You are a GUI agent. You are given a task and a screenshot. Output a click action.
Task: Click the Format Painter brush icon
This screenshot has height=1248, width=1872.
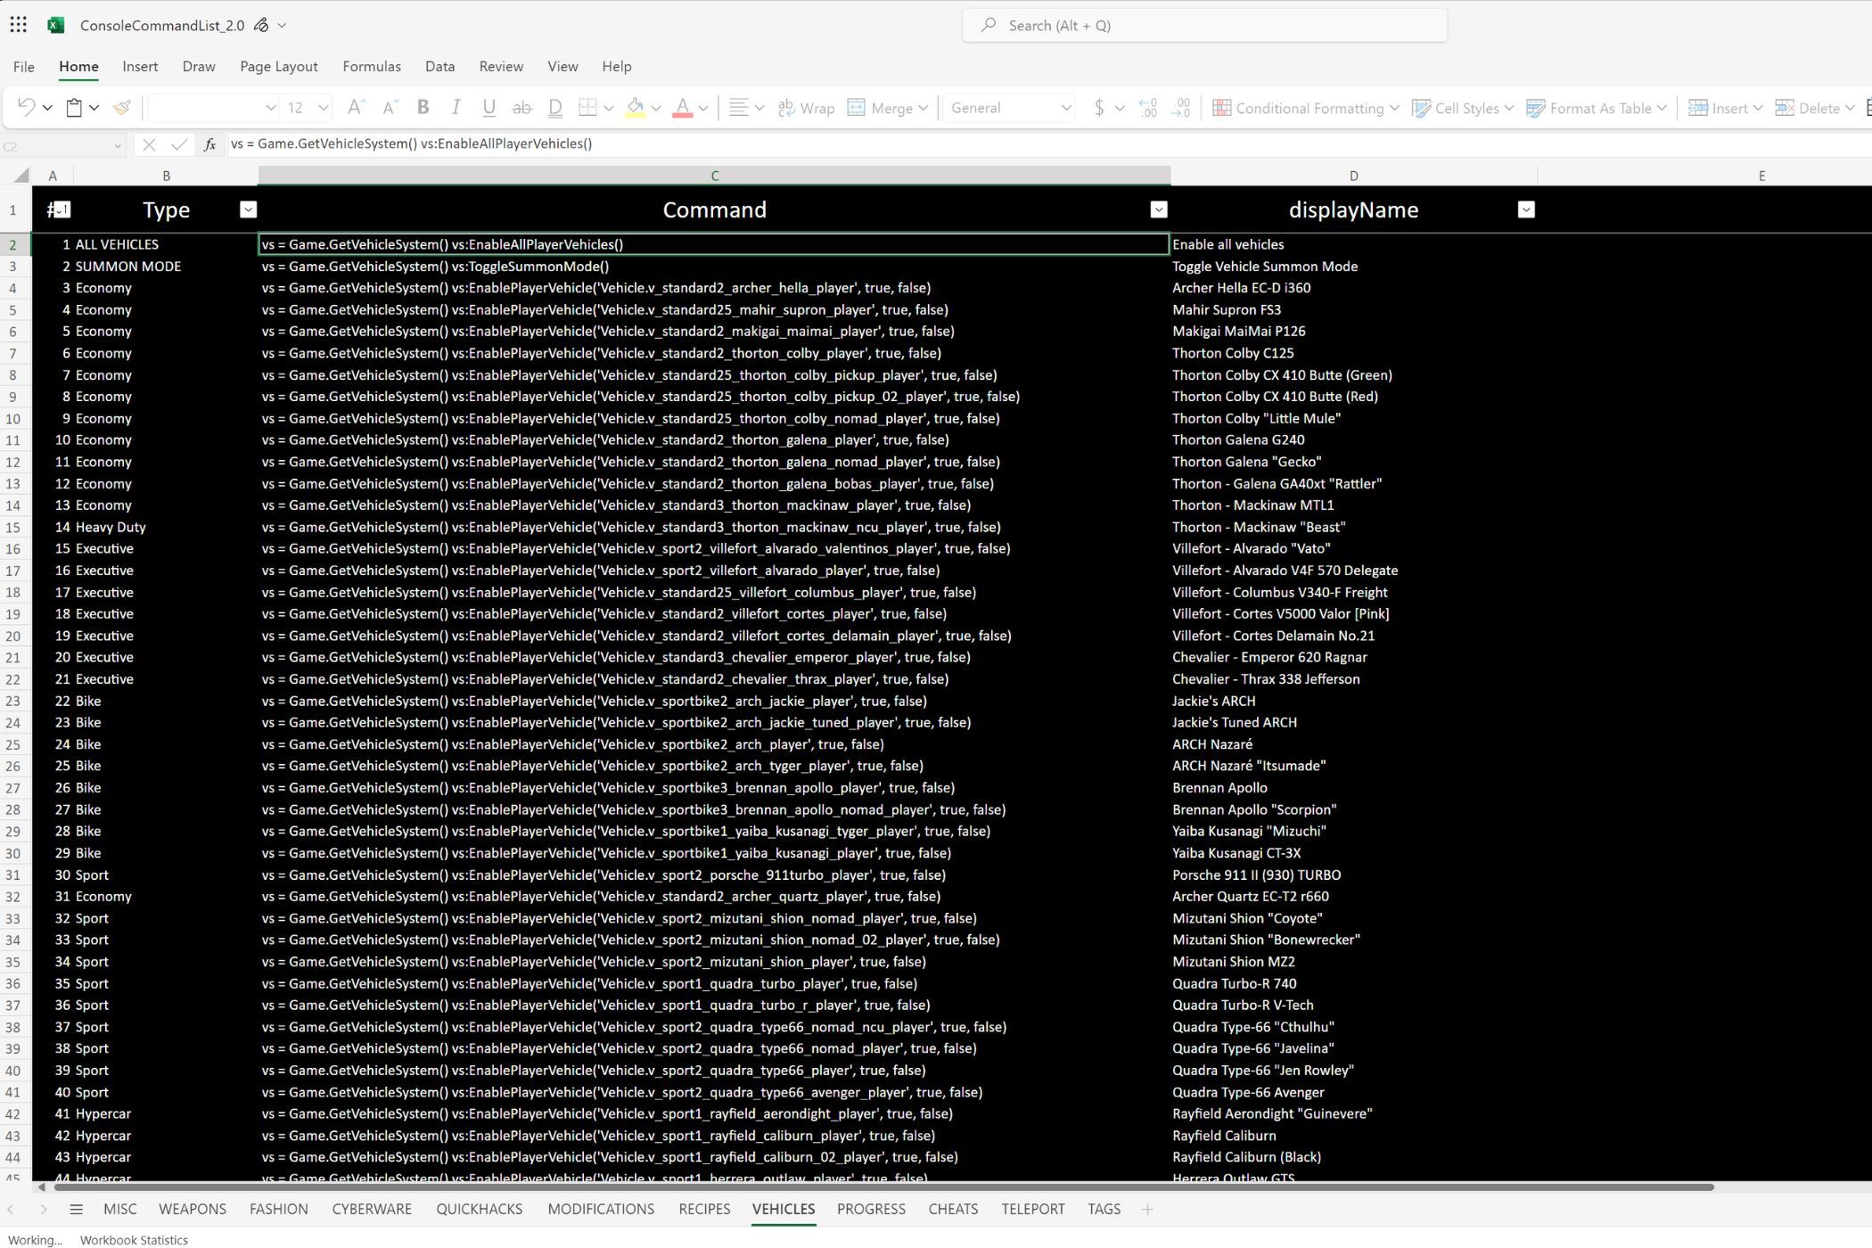tap(122, 108)
